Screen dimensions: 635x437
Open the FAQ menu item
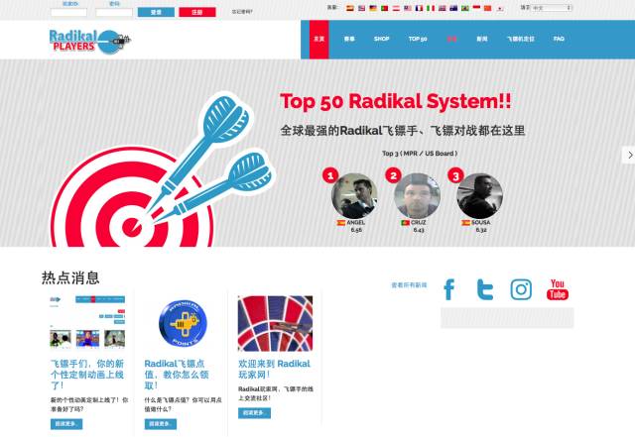click(559, 39)
